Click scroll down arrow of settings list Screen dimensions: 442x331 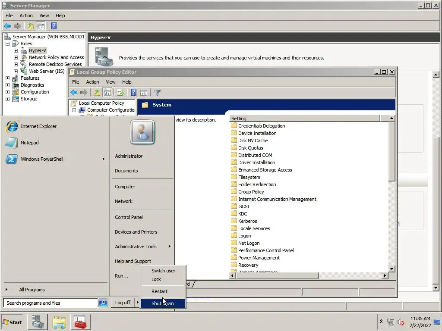pos(391,269)
